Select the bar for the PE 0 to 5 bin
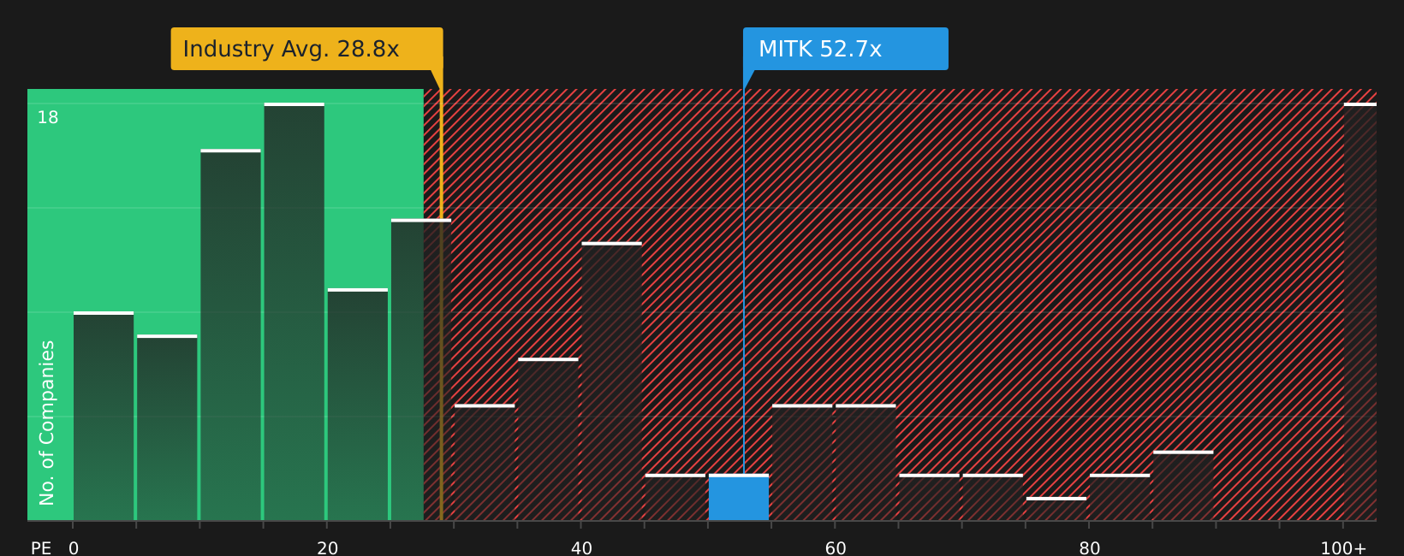The height and width of the screenshot is (556, 1404). (104, 417)
